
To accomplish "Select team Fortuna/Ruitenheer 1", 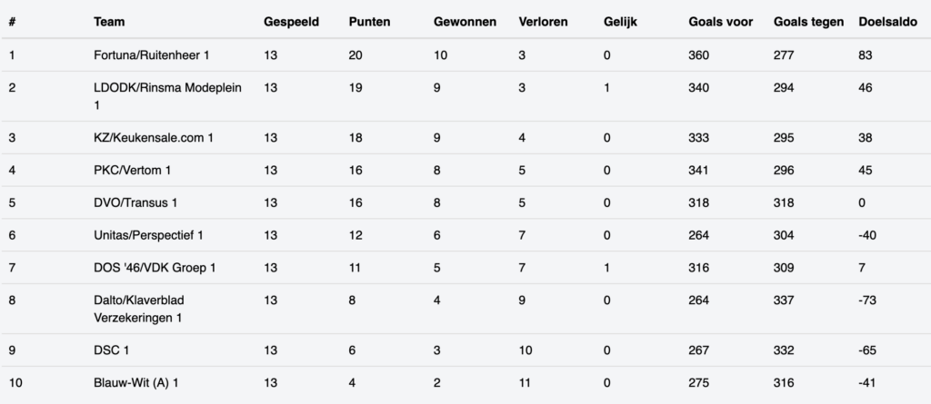I will click(x=151, y=56).
